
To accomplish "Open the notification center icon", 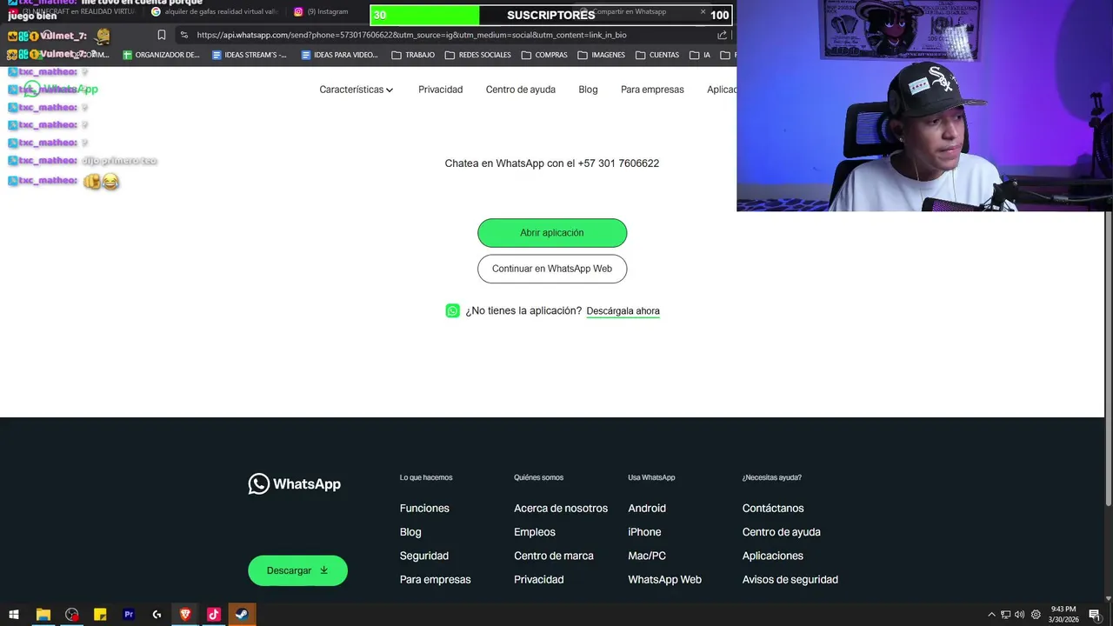I will pyautogui.click(x=1095, y=615).
